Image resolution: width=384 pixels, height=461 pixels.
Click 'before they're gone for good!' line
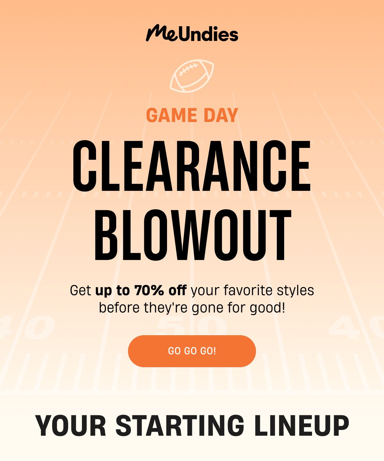(192, 308)
